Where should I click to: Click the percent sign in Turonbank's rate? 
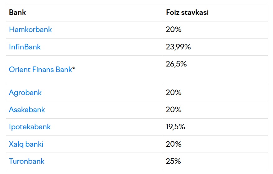[x=177, y=161]
